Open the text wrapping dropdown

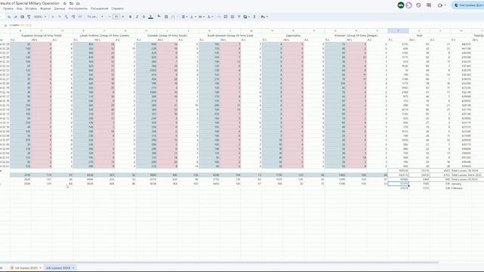(x=201, y=17)
